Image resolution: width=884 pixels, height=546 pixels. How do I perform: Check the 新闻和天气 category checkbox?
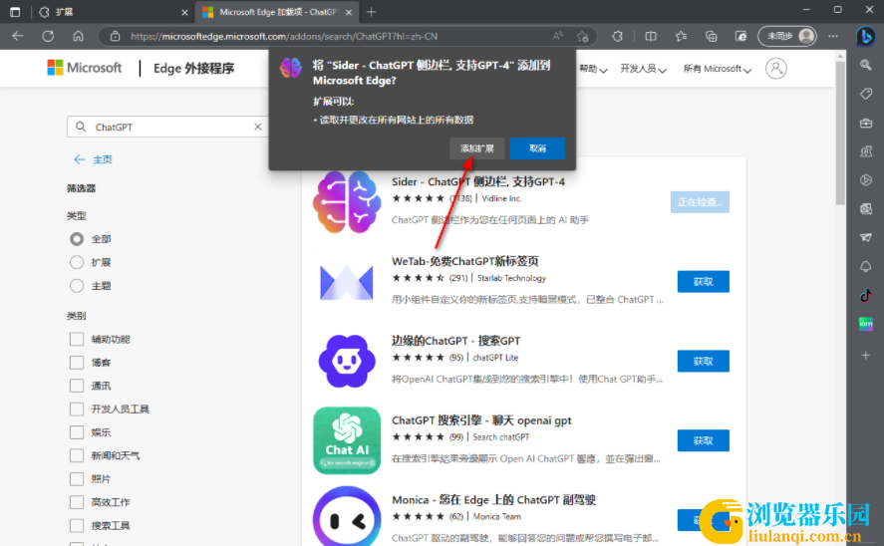(77, 455)
